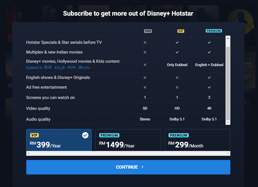Click VIP cross icon for English shows row
This screenshot has height=187, width=258.
point(177,77)
